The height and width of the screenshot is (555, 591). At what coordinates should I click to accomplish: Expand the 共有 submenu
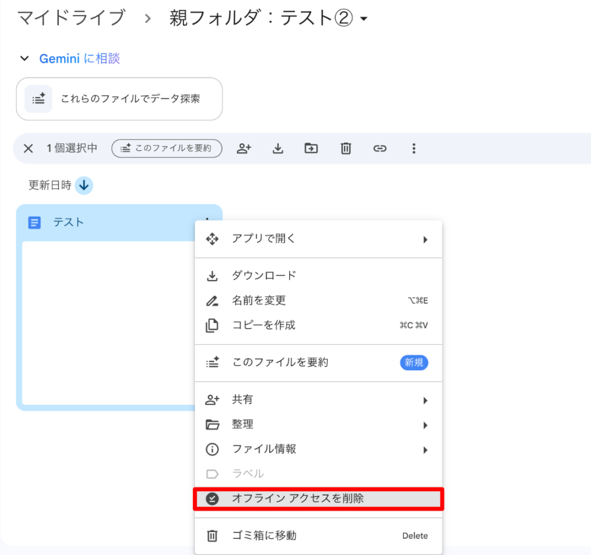tap(318, 400)
